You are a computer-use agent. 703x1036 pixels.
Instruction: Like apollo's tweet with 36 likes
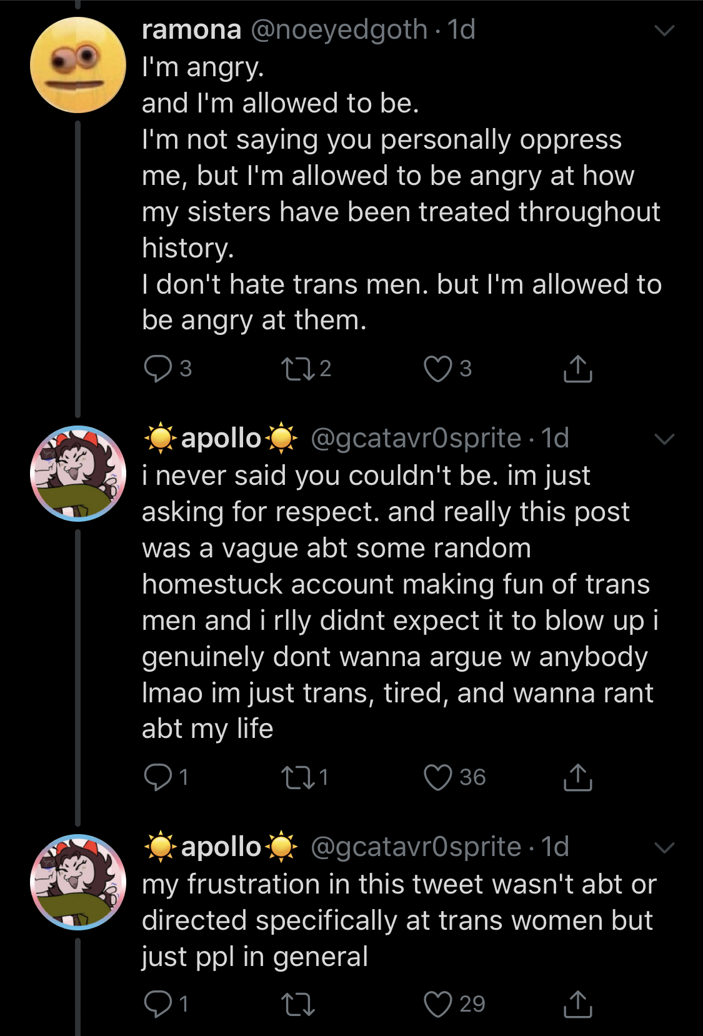click(x=437, y=777)
